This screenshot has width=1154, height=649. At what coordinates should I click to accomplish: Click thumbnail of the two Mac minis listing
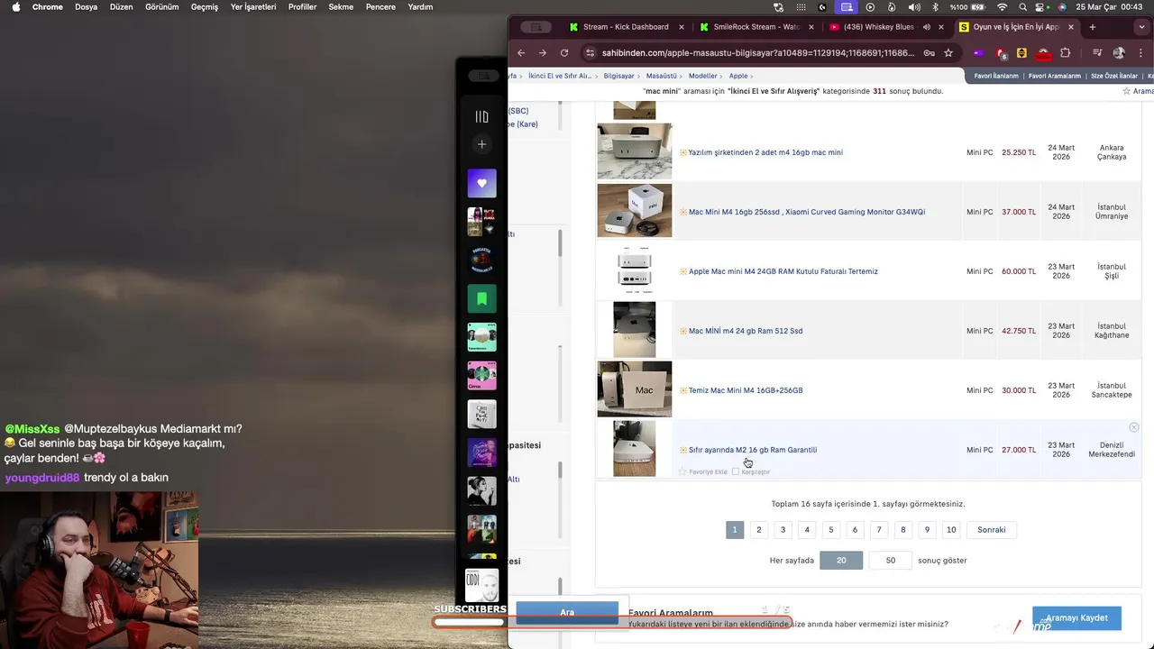point(634,151)
